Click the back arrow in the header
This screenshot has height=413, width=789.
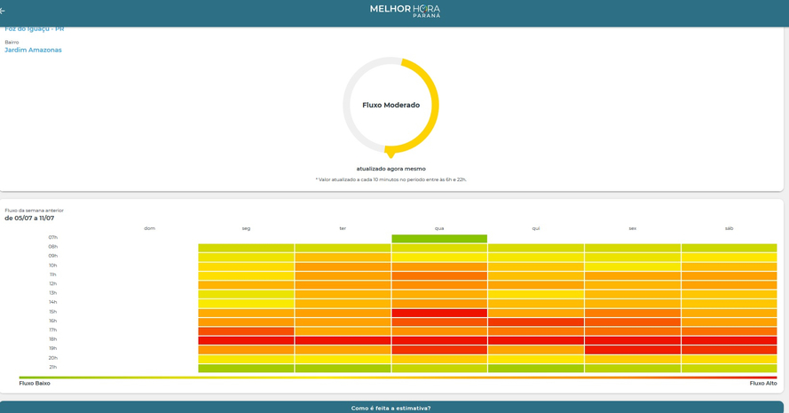point(4,11)
